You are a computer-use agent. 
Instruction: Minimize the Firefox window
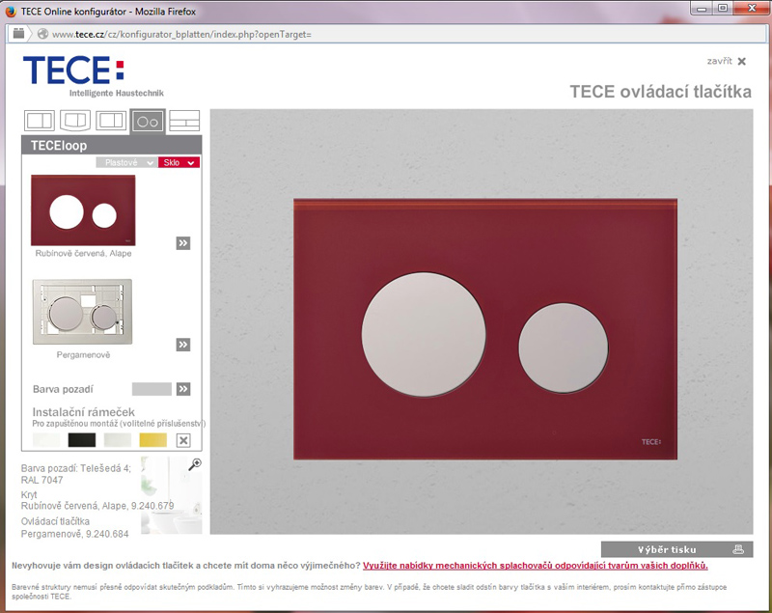pyautogui.click(x=702, y=9)
